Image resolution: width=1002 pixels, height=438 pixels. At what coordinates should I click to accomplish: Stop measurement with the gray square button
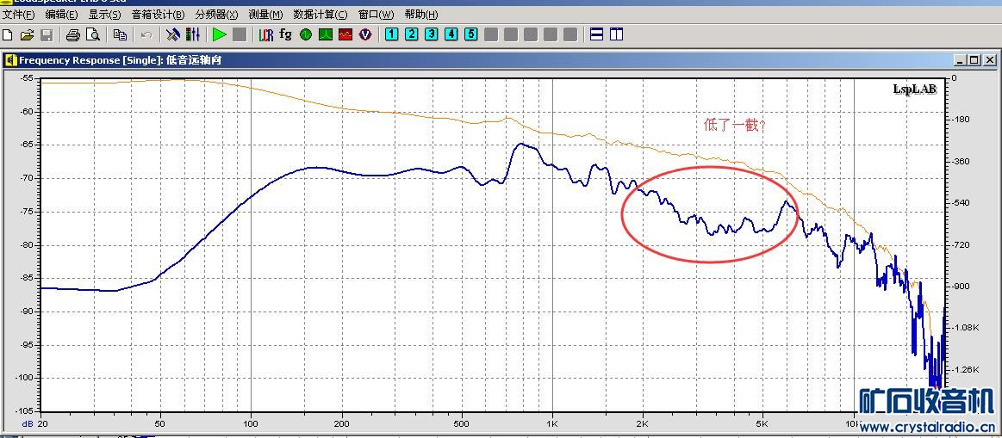[x=239, y=34]
